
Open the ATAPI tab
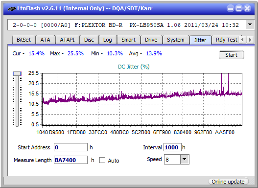[67, 40]
